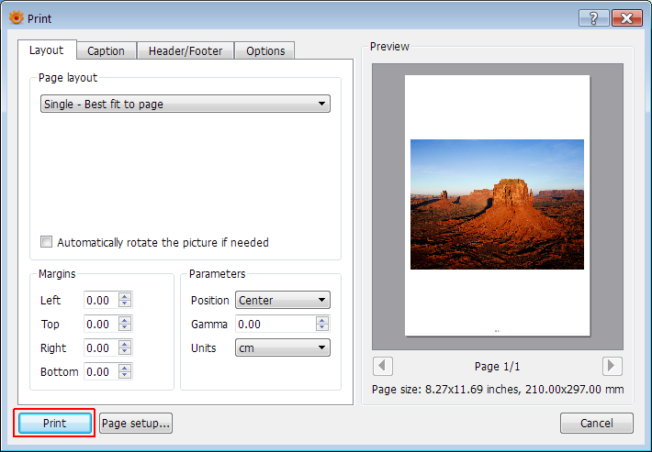Viewport: 652px width, 452px height.
Task: Switch to the Caption tab
Action: pos(106,50)
